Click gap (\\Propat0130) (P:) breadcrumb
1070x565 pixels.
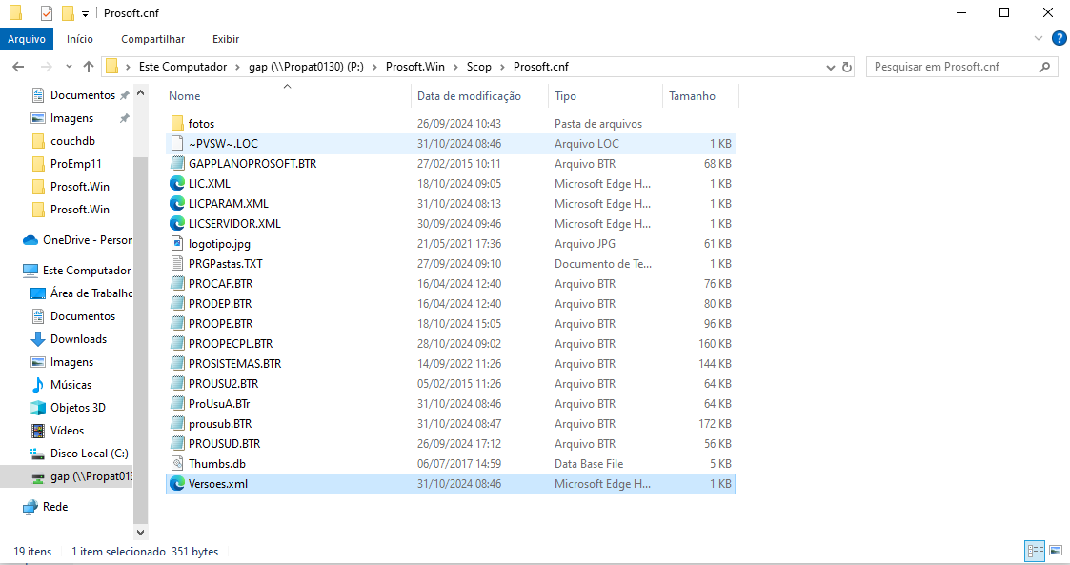pyautogui.click(x=306, y=67)
